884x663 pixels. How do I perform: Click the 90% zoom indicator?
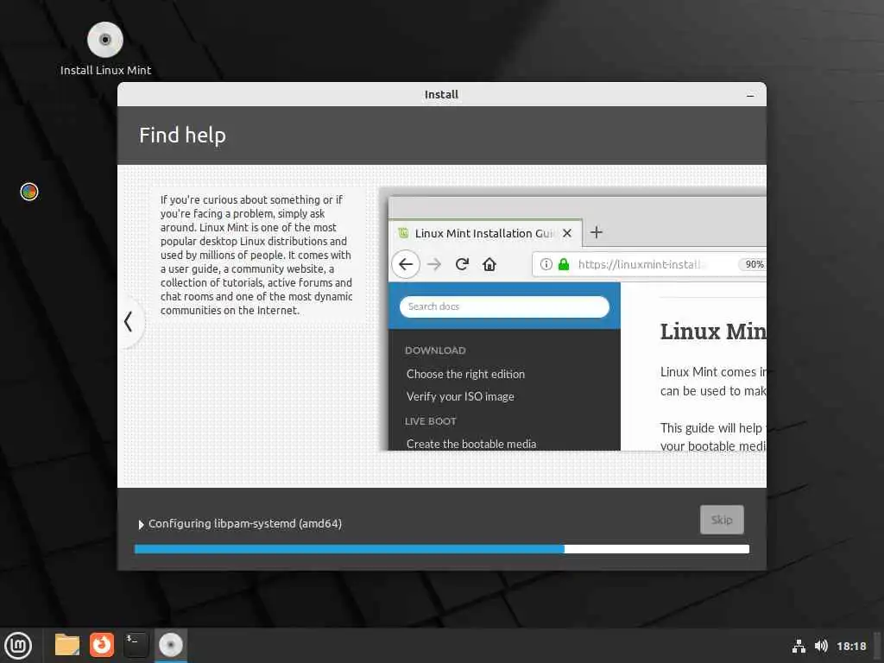(754, 264)
